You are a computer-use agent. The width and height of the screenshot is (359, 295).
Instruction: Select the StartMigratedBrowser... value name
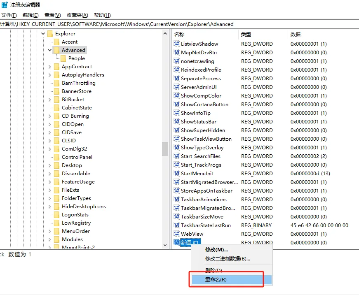(x=209, y=182)
